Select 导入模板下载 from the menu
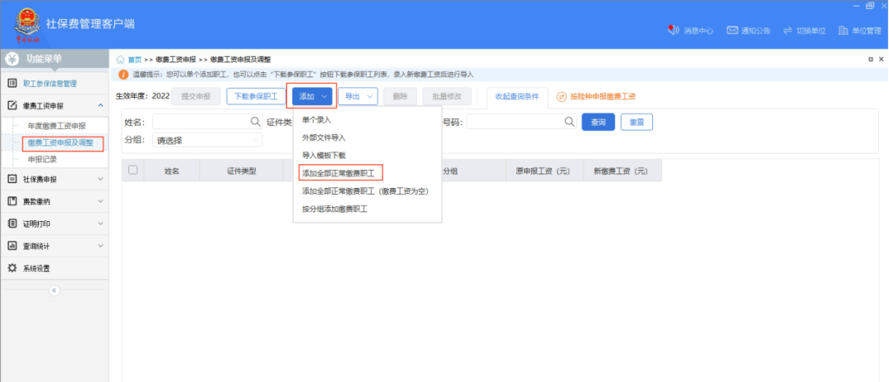The width and height of the screenshot is (889, 382). tap(324, 154)
